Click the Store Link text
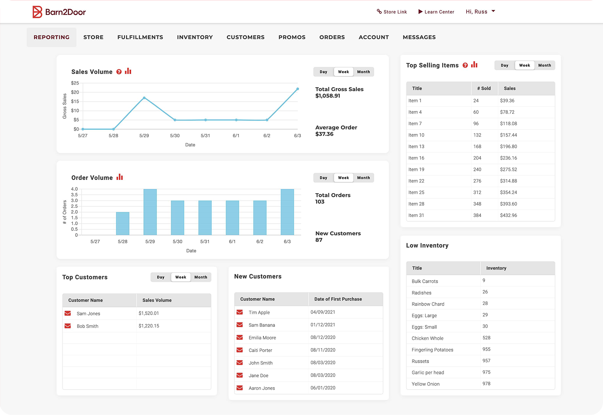This screenshot has height=415, width=603. (x=395, y=12)
